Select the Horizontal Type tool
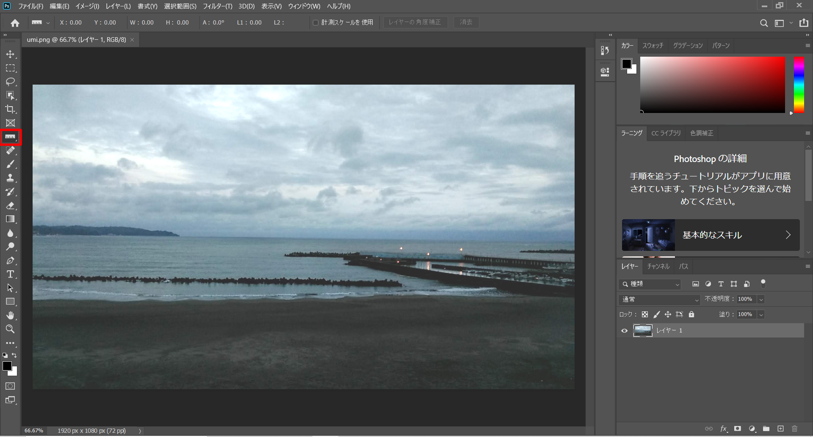The width and height of the screenshot is (813, 437). [11, 274]
